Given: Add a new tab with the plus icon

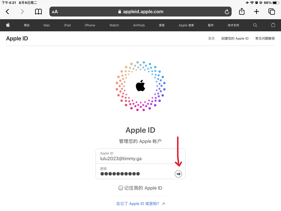Looking at the screenshot, I should point(257,12).
